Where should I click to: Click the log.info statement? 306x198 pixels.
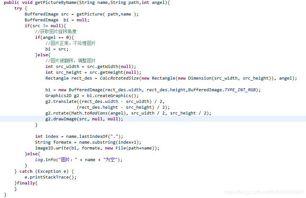click(x=79, y=160)
